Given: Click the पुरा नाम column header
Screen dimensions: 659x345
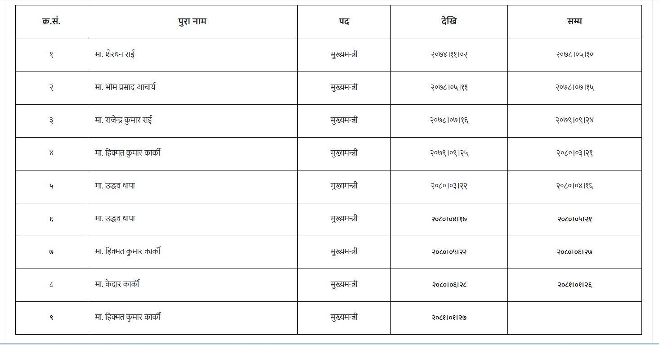Looking at the screenshot, I should [x=192, y=22].
